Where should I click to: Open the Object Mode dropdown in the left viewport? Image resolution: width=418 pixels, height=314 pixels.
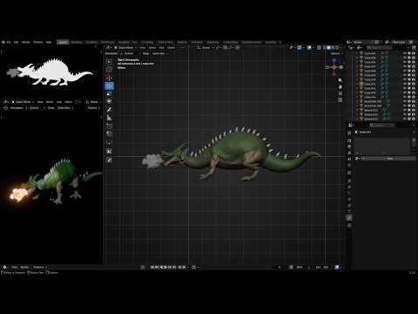click(23, 102)
